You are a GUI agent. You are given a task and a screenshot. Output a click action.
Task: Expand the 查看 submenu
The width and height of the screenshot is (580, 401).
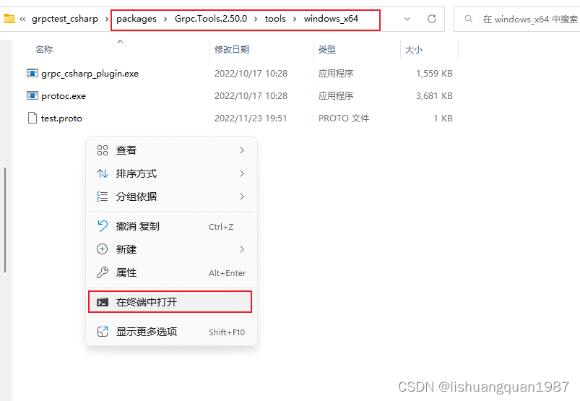pyautogui.click(x=241, y=150)
